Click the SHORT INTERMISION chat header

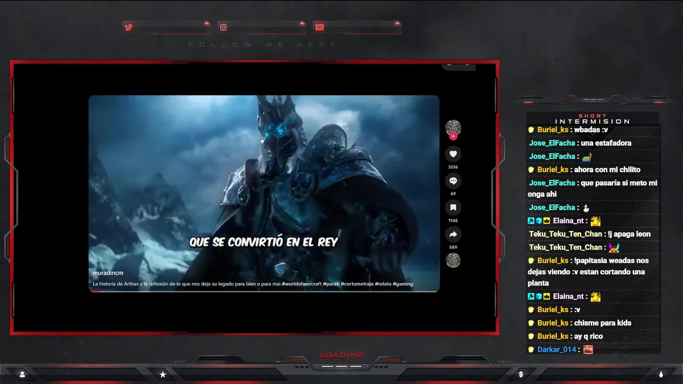point(592,119)
